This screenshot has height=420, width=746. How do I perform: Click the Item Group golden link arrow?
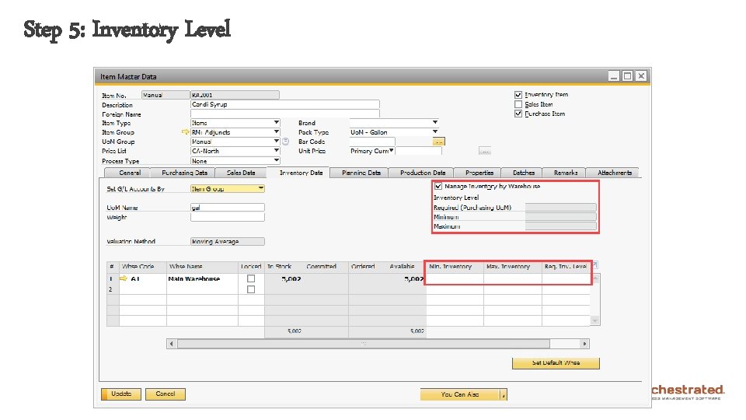click(x=186, y=132)
